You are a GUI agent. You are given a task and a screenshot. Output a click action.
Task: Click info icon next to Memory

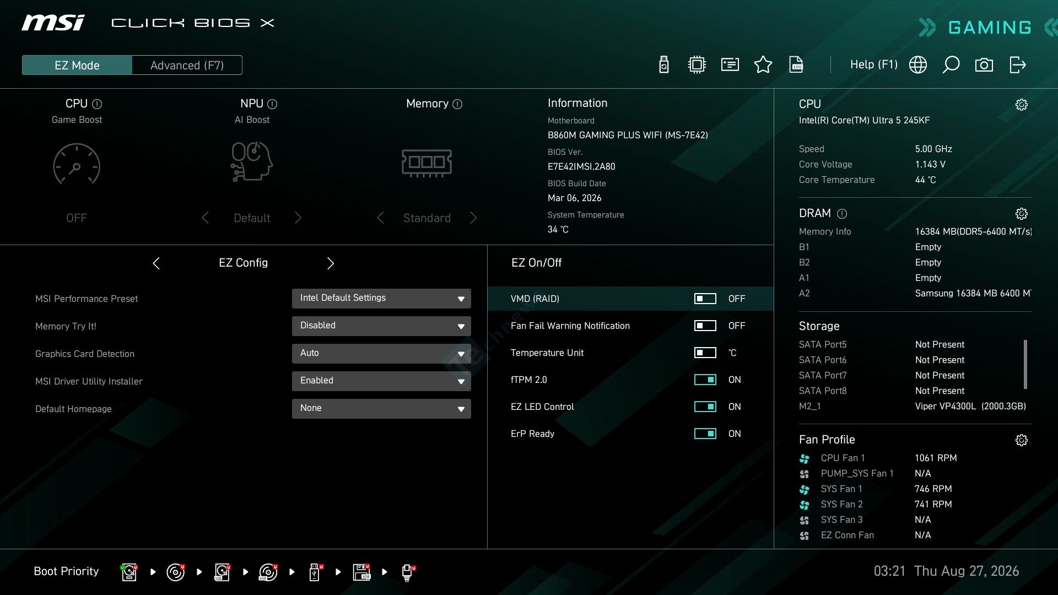tap(457, 104)
